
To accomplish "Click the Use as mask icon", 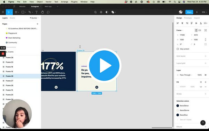I will point(107,12).
